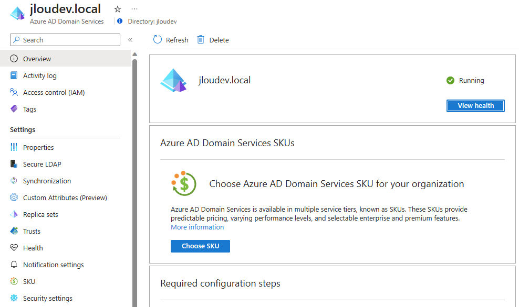Click the Custom Attributes gear icon

click(x=14, y=198)
